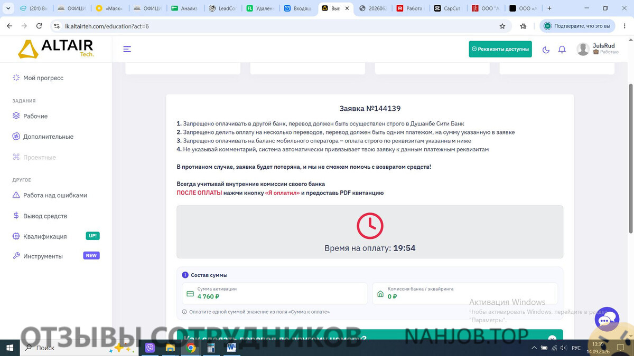Click the ALTAIR Tech logo
This screenshot has width=634, height=356.
pyautogui.click(x=56, y=49)
